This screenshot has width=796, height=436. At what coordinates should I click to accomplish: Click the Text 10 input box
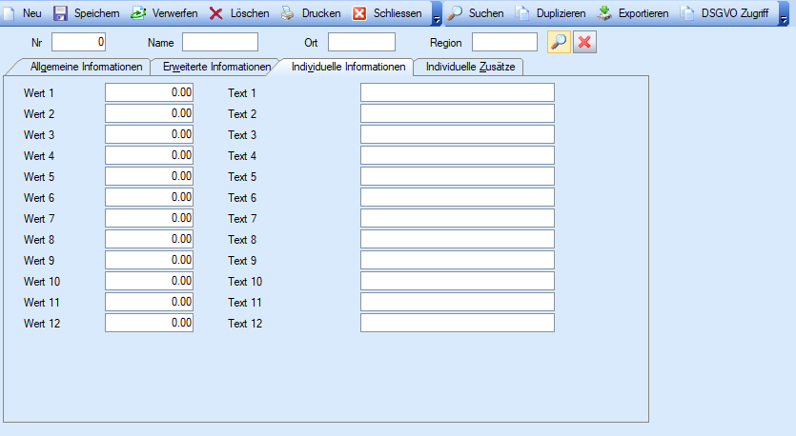458,281
